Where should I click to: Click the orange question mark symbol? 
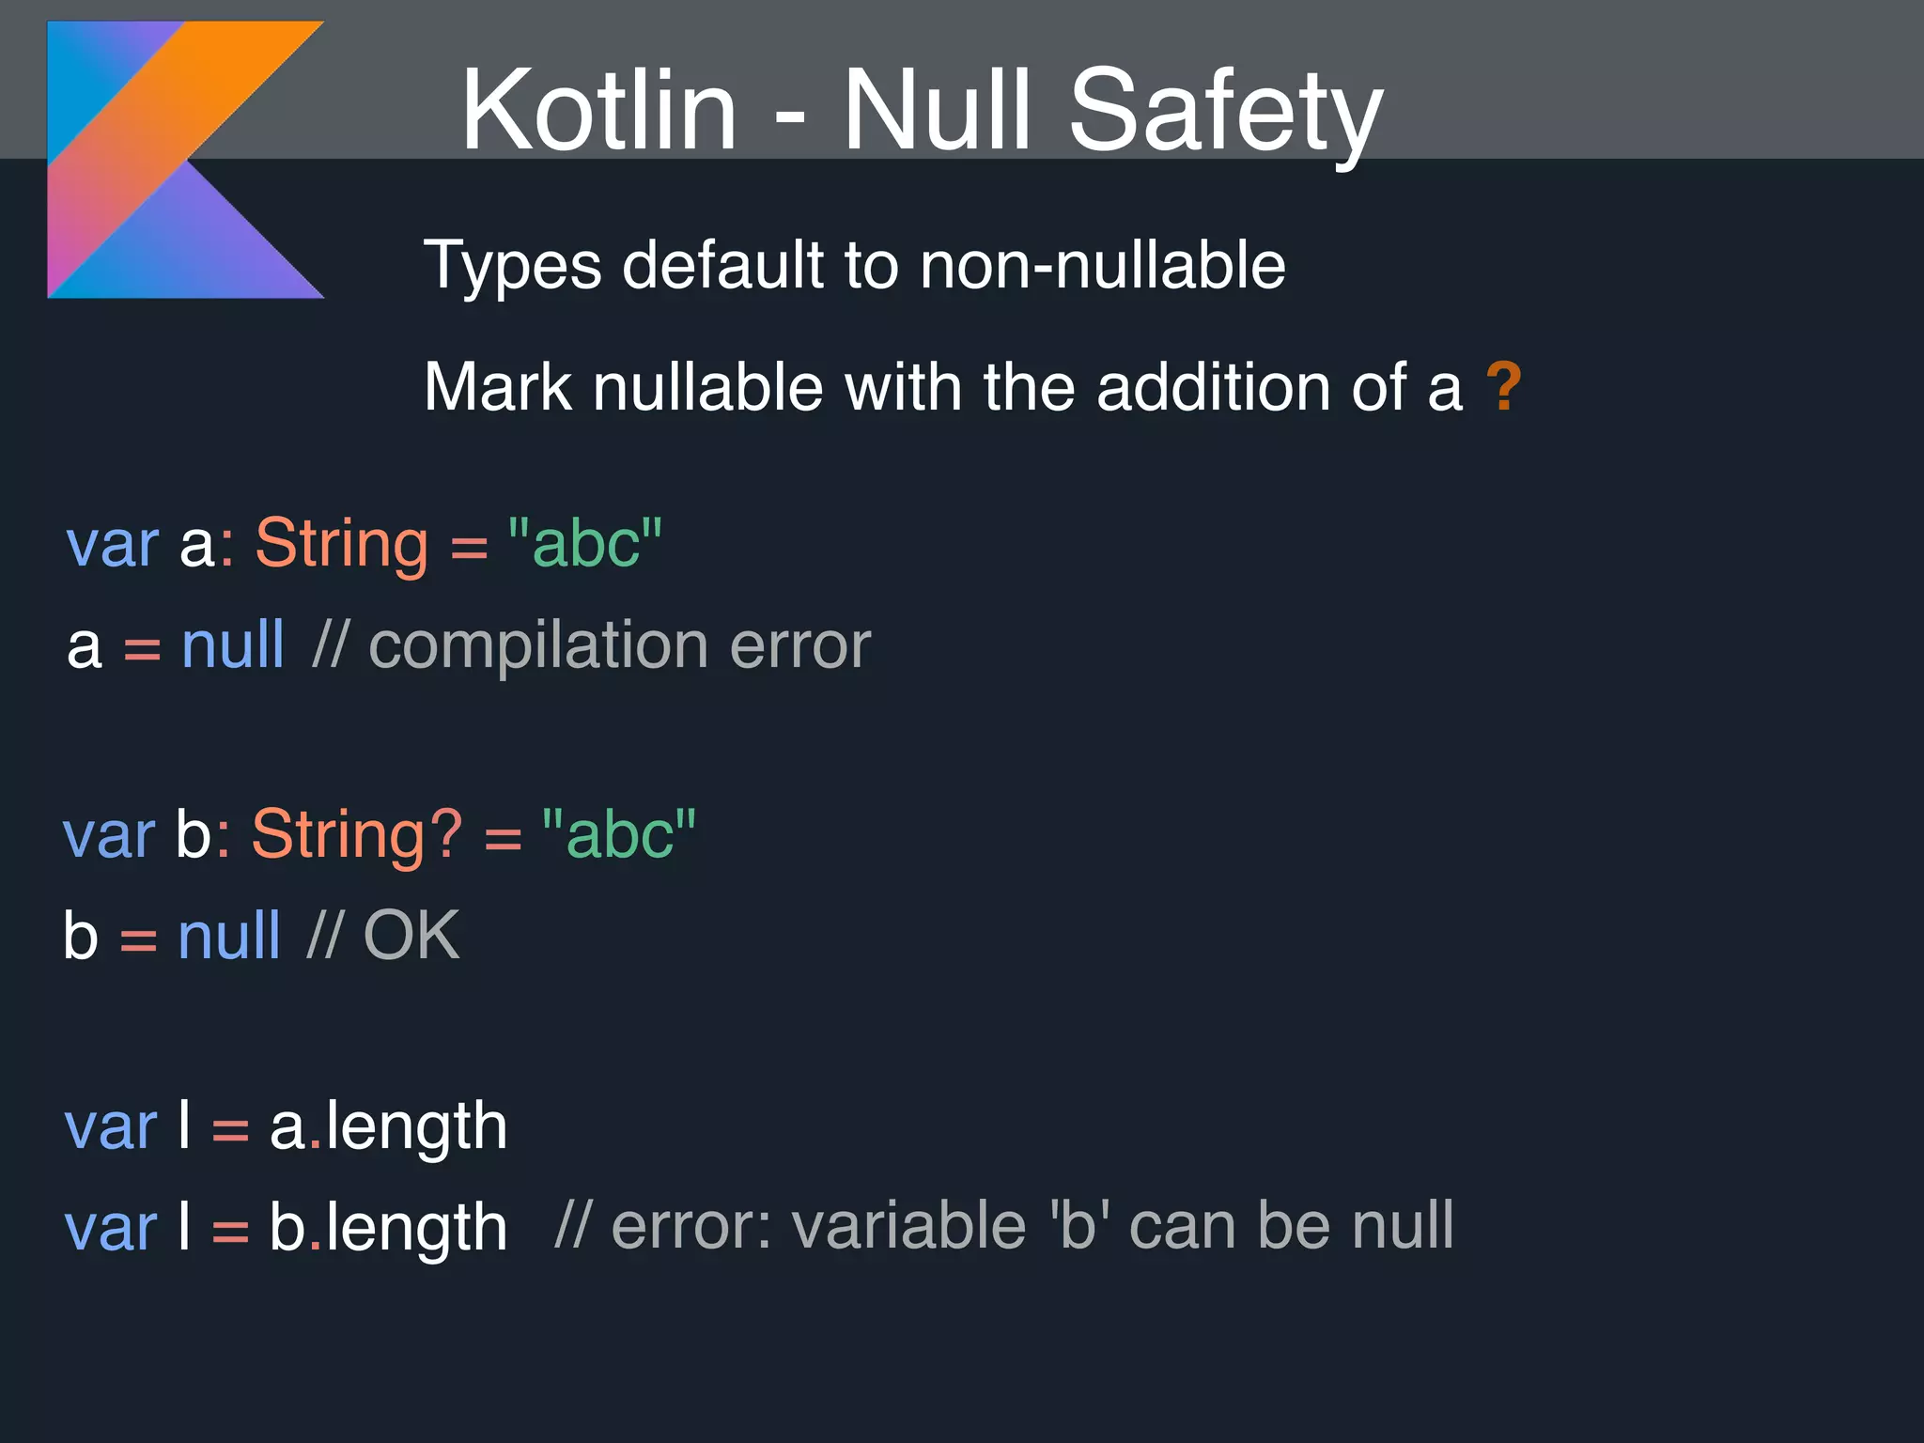click(1503, 386)
